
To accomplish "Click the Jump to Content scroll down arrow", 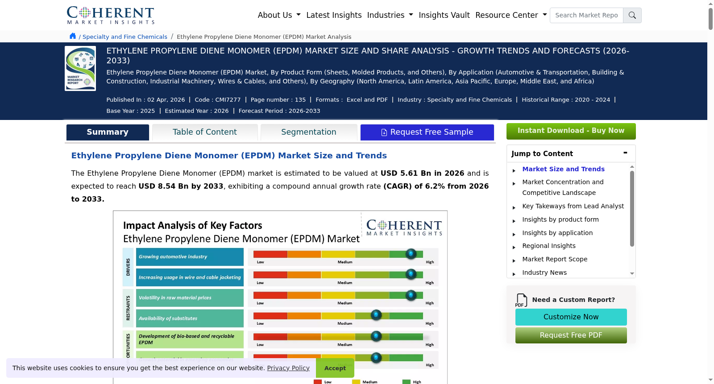I will tap(632, 273).
